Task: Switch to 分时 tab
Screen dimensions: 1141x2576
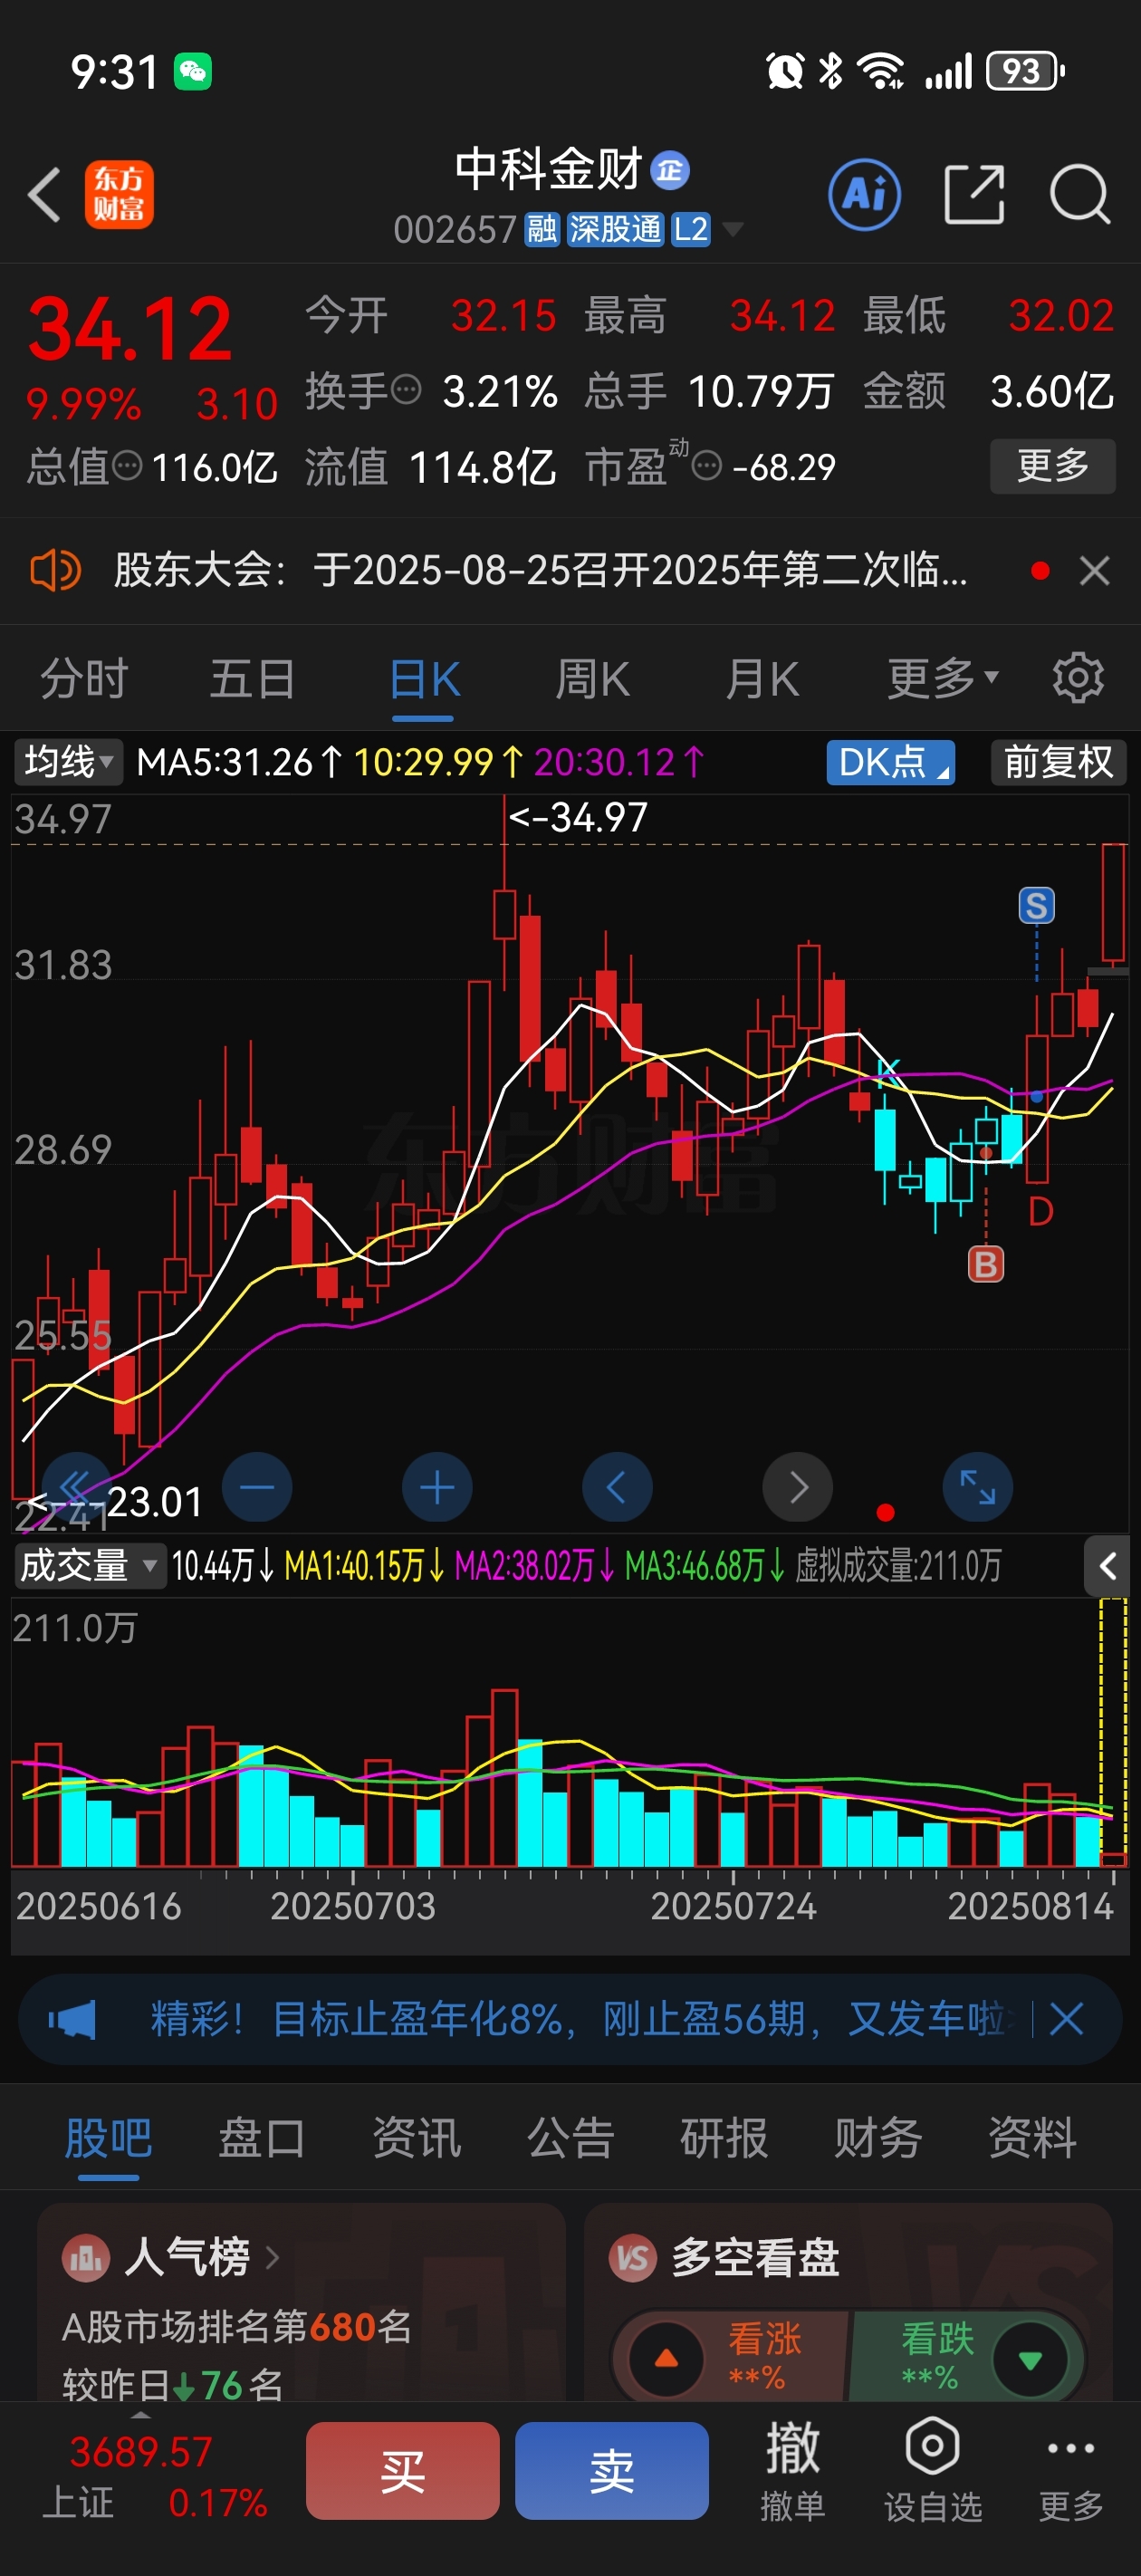Action: pos(84,678)
